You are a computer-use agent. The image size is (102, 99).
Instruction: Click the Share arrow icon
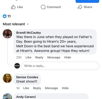(x=80, y=7)
